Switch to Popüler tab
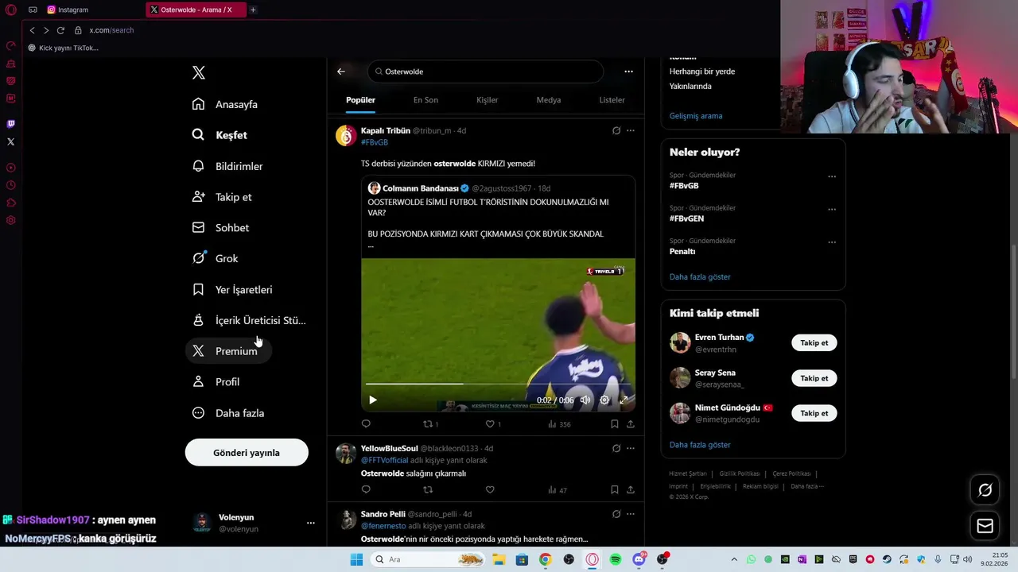1018x572 pixels. 360,100
